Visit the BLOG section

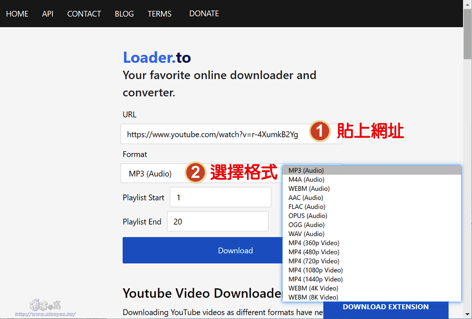[x=124, y=13]
